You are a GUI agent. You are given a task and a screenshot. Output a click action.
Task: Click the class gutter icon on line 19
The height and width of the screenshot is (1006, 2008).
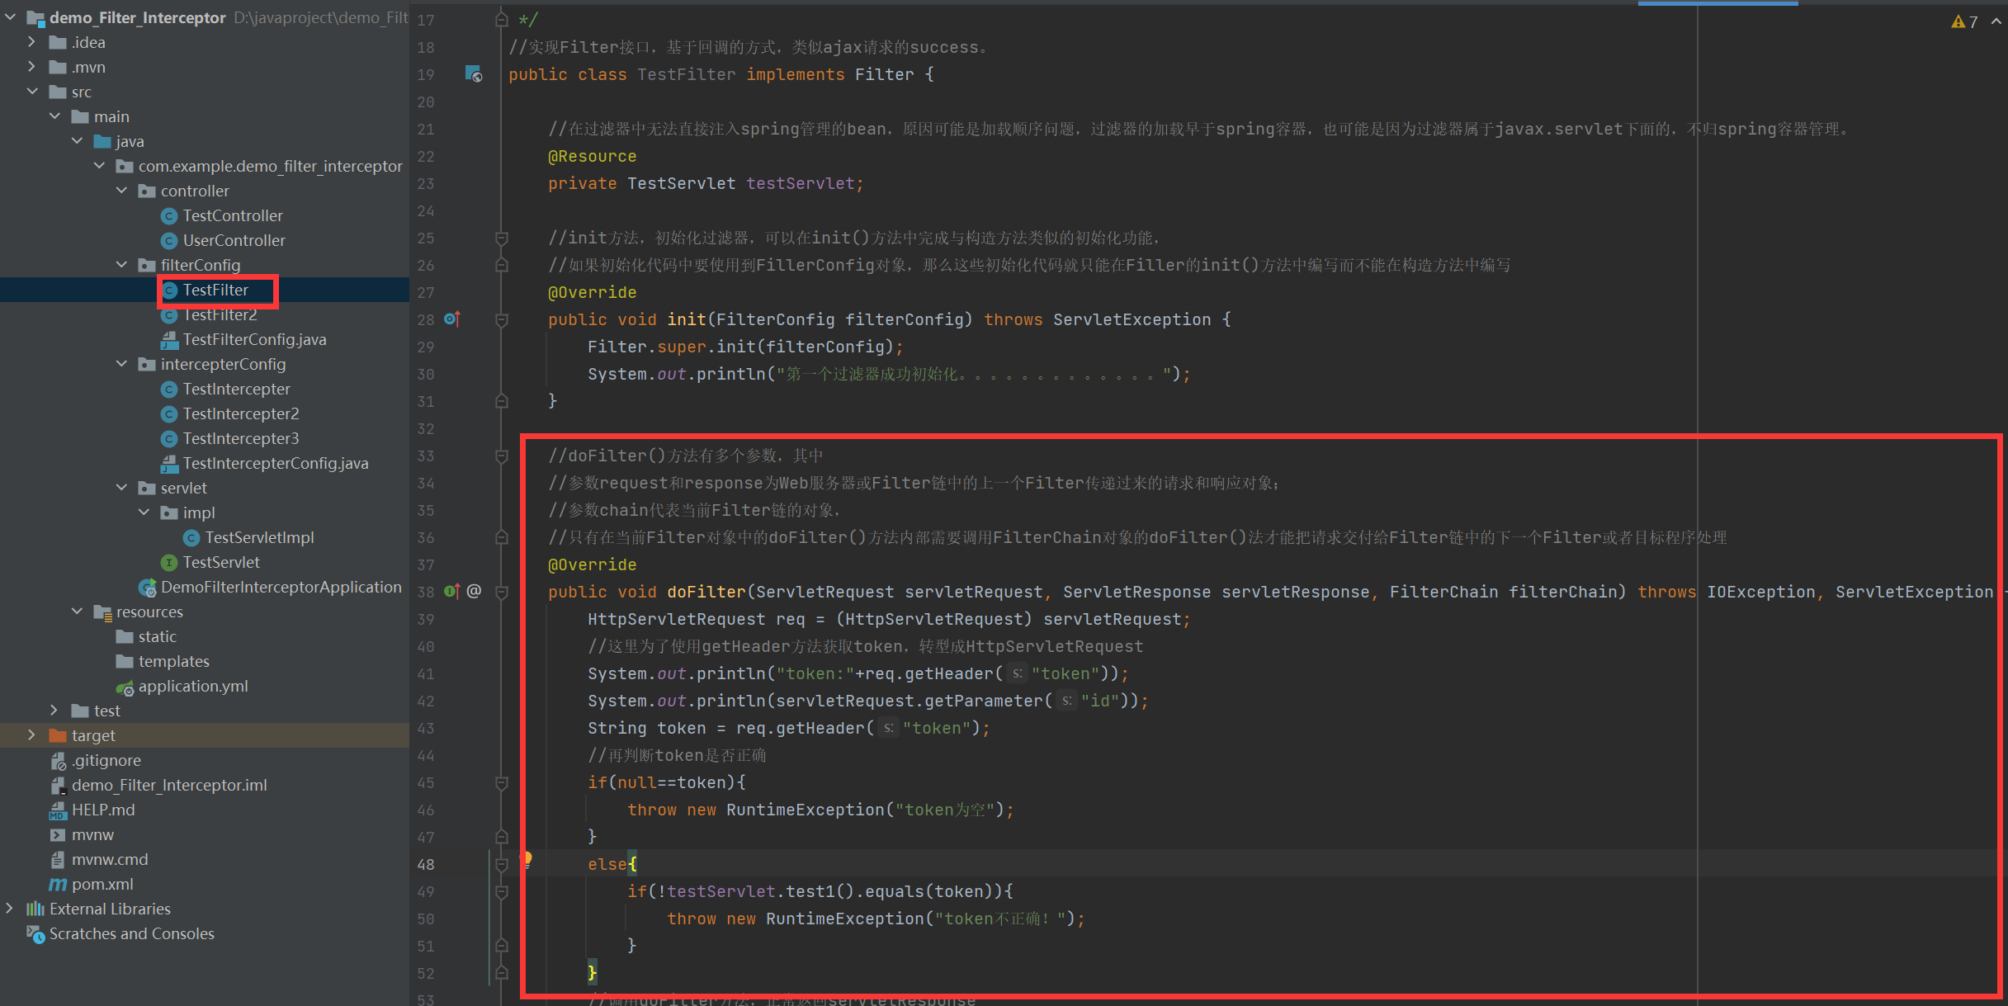point(474,73)
